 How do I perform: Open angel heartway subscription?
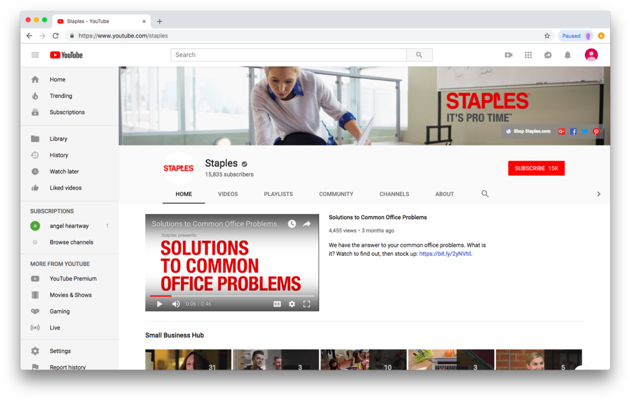click(x=69, y=226)
